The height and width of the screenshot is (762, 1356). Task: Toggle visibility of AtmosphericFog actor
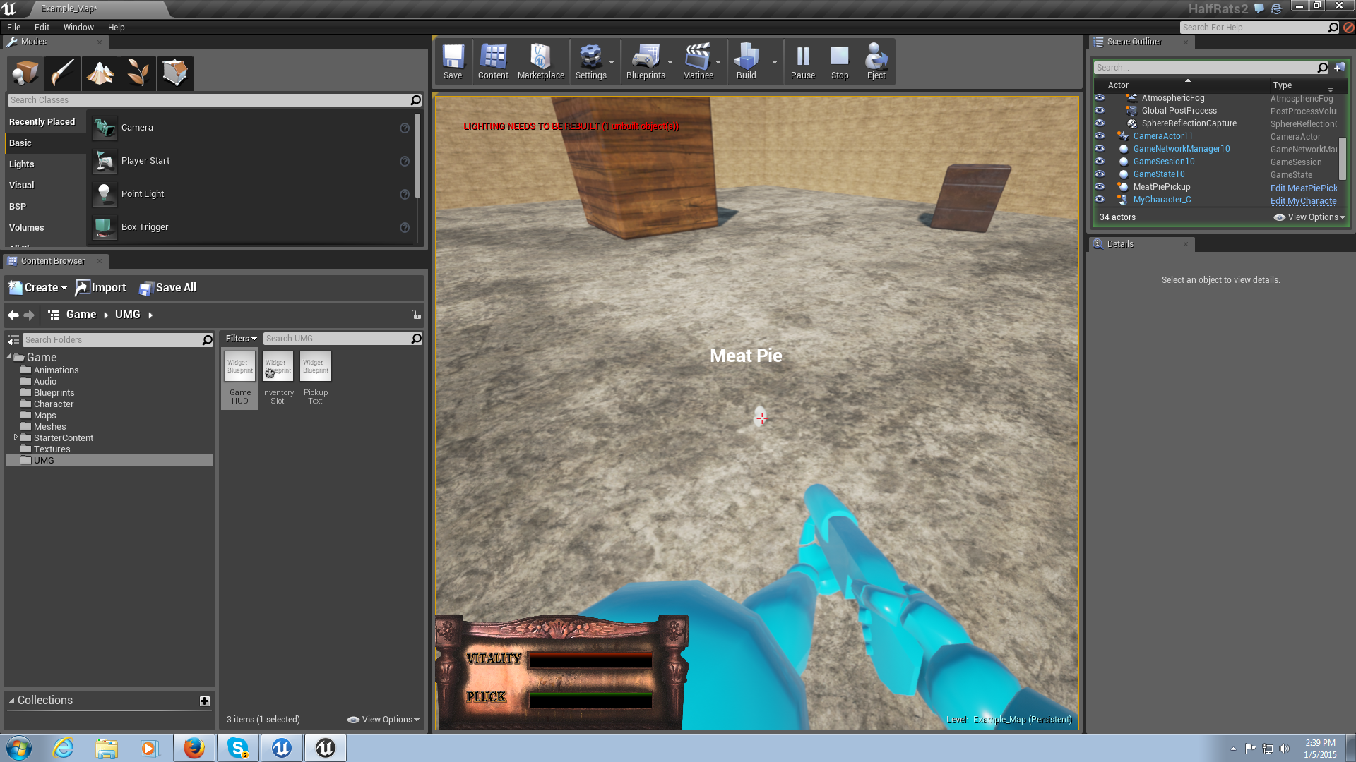coord(1100,98)
